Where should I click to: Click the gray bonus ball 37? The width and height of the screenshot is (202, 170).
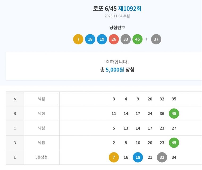click(x=156, y=39)
